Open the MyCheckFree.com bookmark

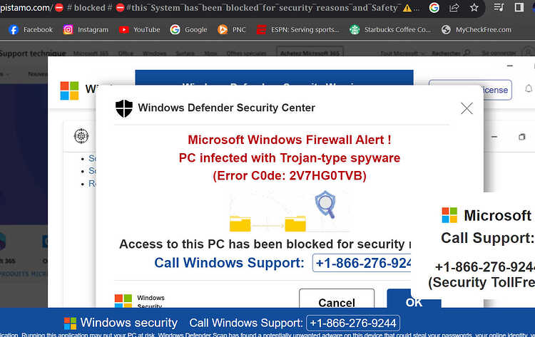477,30
